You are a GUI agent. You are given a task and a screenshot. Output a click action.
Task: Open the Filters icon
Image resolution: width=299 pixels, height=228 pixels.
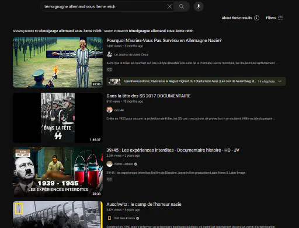click(x=280, y=18)
